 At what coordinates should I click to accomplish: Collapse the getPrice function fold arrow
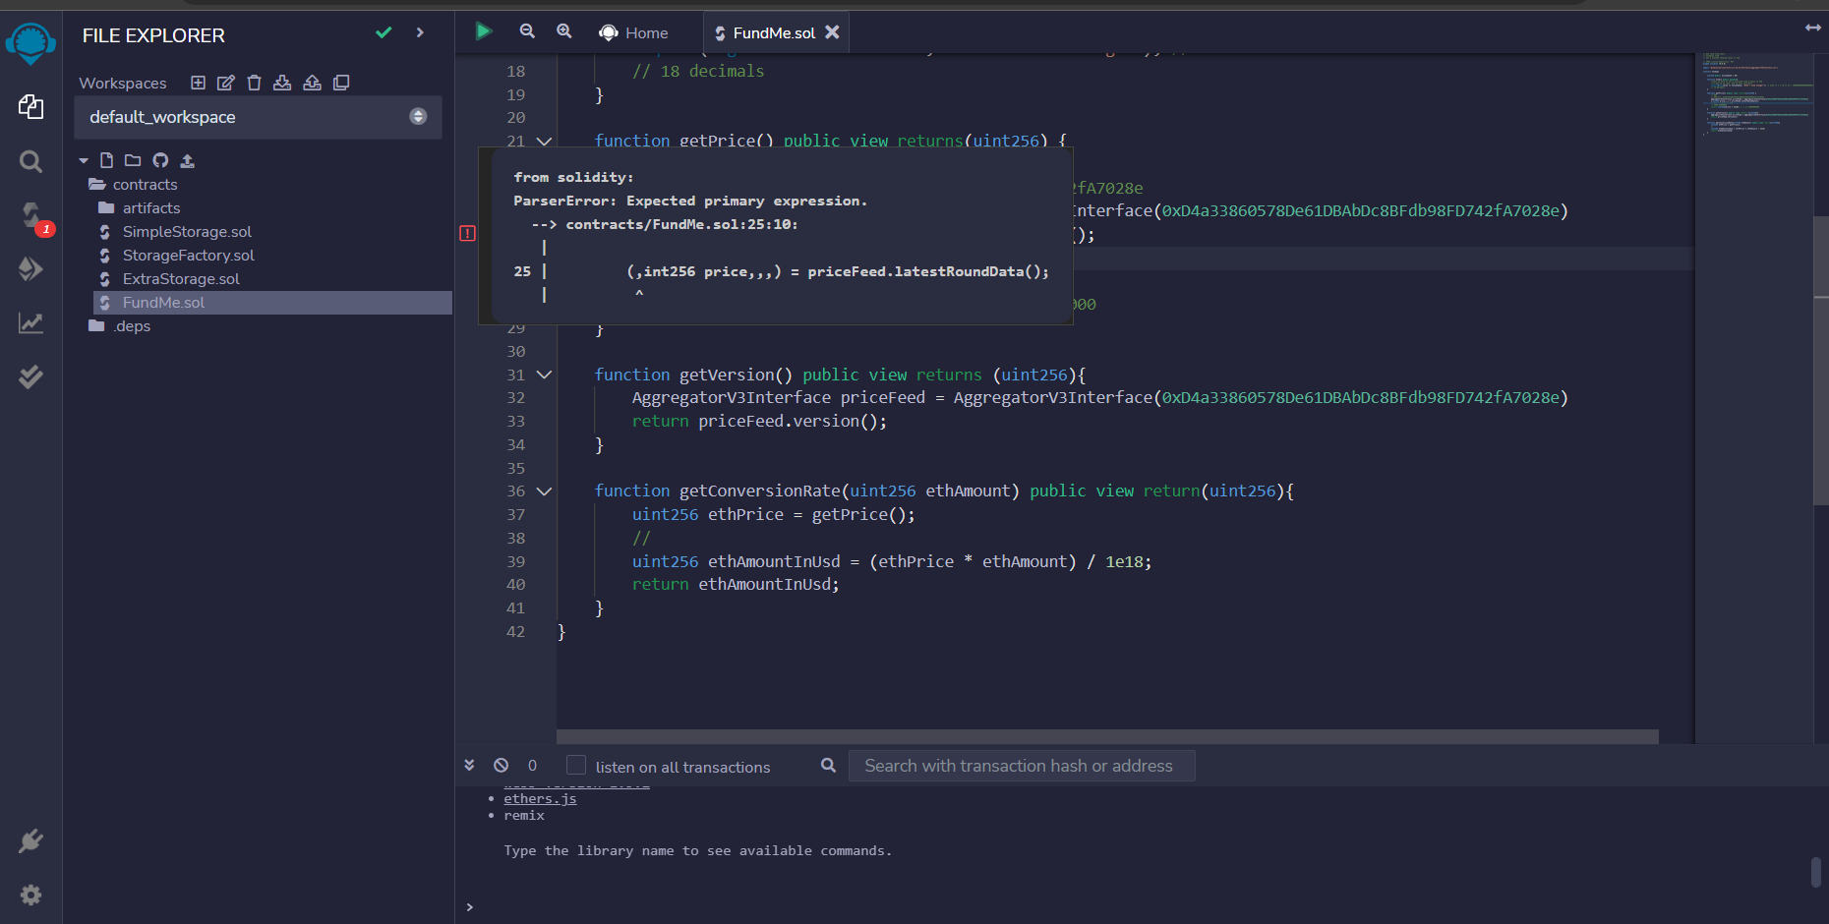tap(544, 142)
